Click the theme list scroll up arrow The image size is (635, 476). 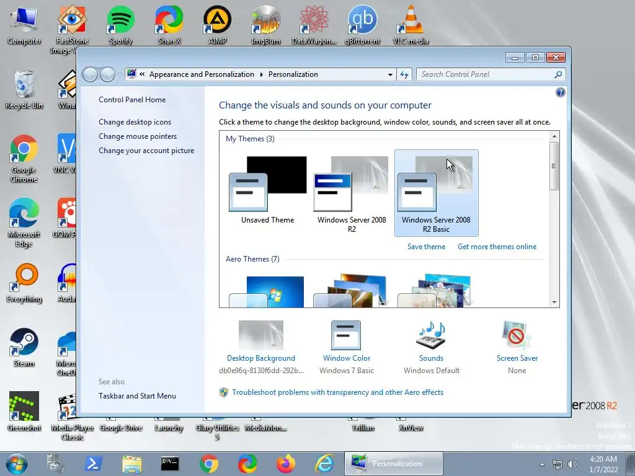pyautogui.click(x=554, y=136)
